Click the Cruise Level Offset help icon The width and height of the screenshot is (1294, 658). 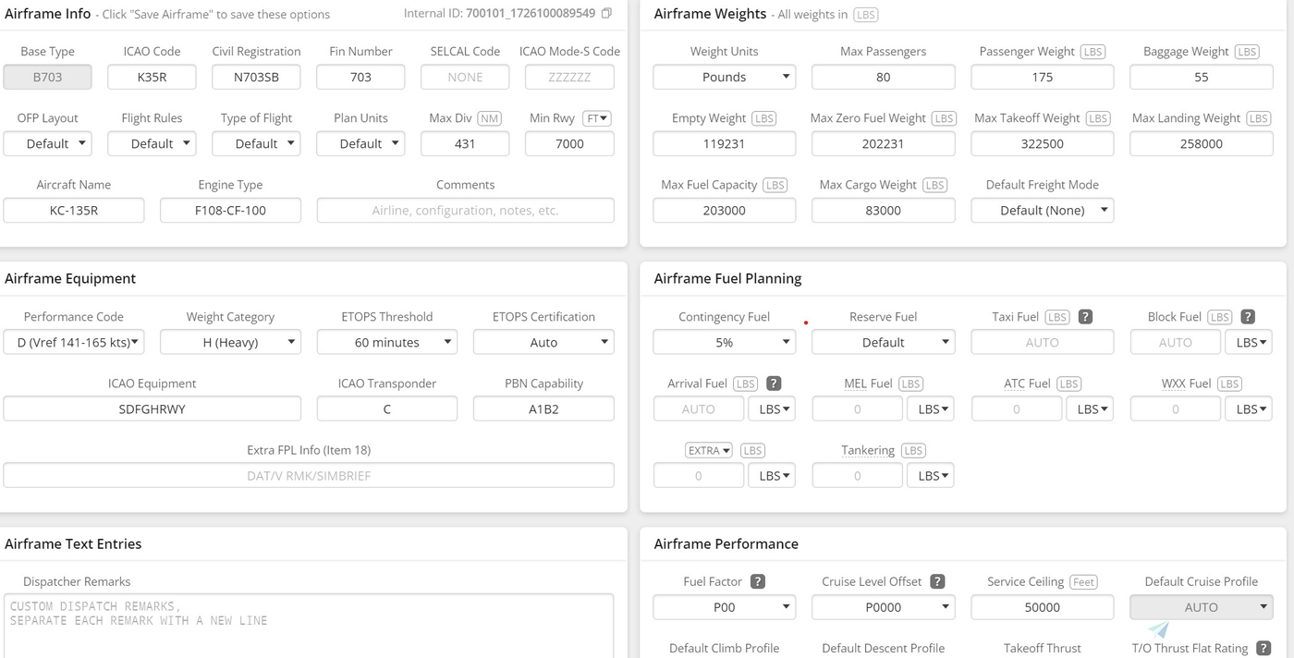[937, 582]
